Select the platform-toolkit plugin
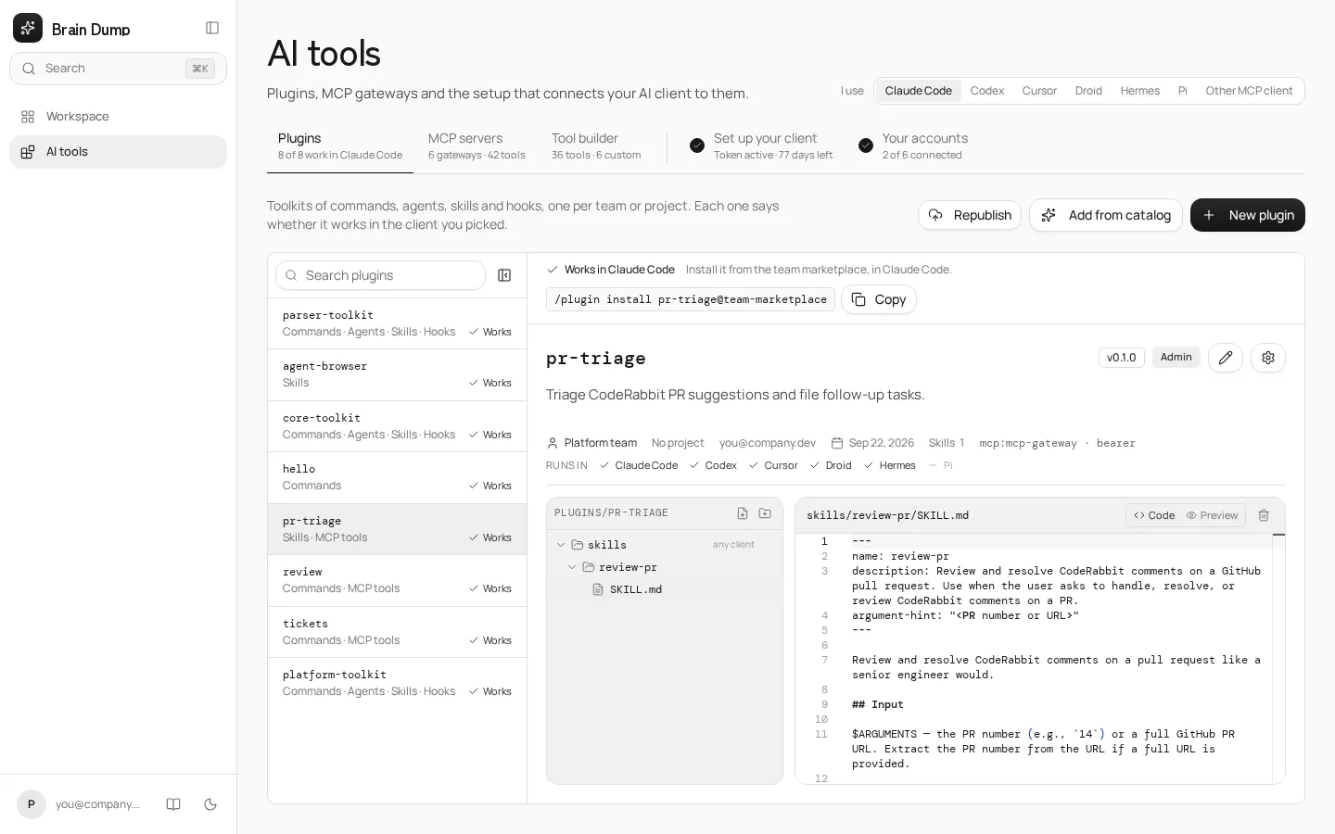Viewport: 1335px width, 834px height. [x=397, y=683]
